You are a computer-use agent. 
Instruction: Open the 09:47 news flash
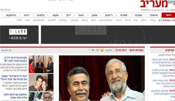point(163,62)
